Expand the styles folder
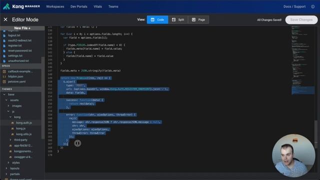The image size is (320, 180). [8, 162]
